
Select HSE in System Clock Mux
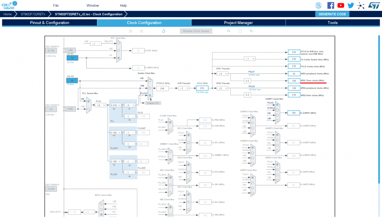tap(150, 88)
